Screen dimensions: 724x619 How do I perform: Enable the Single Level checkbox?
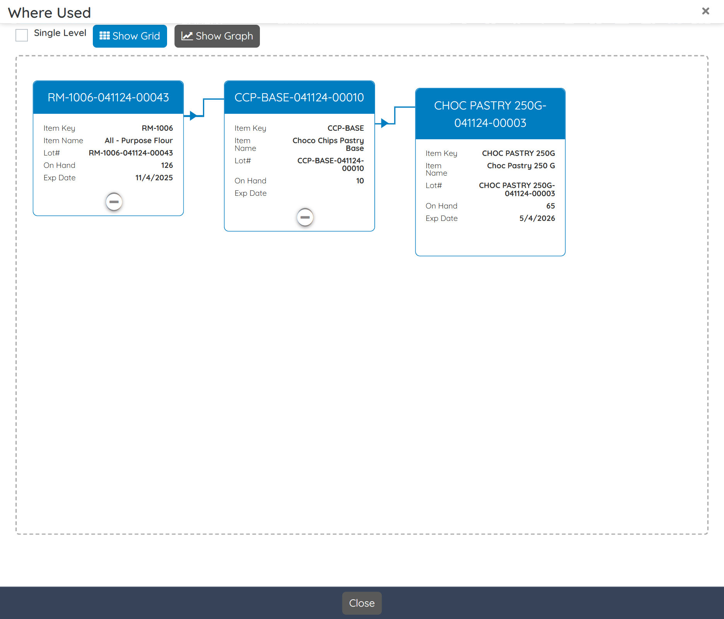(x=22, y=35)
